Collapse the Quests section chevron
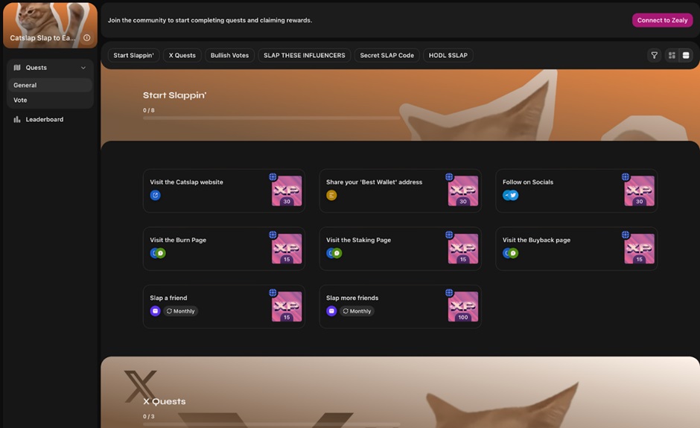This screenshot has width=700, height=428. [83, 68]
